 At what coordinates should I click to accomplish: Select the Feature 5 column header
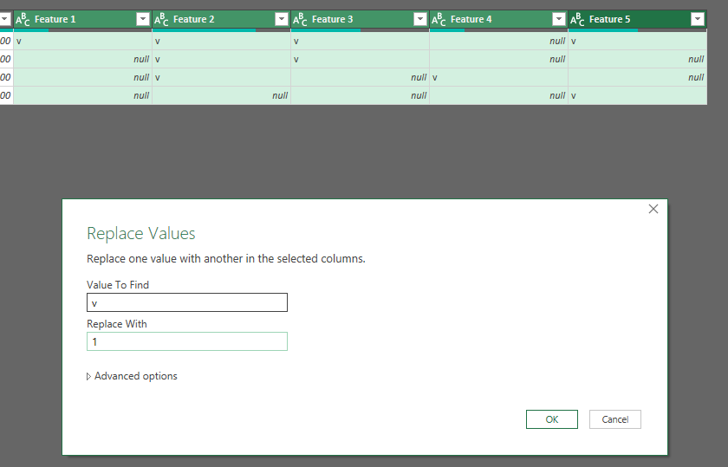[638, 20]
